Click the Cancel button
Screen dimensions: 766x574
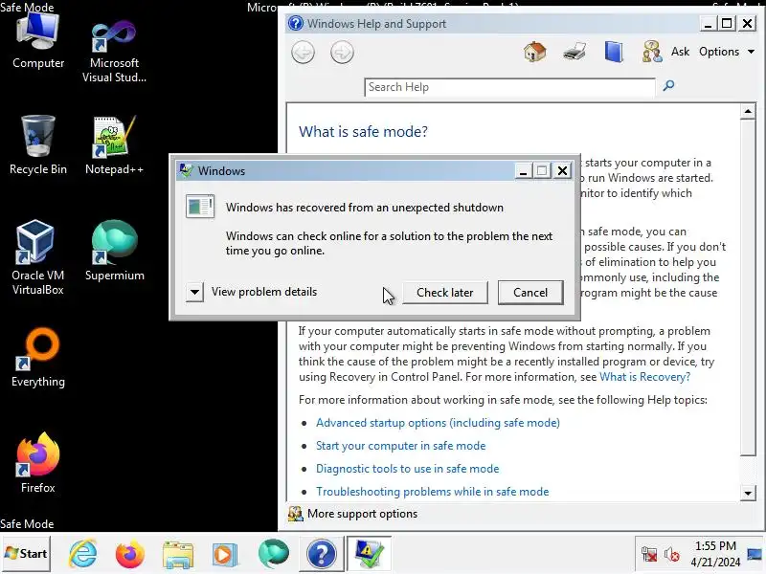(x=530, y=293)
